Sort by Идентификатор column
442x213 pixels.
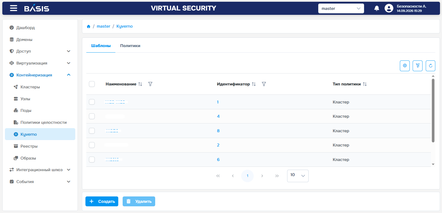pyautogui.click(x=254, y=84)
